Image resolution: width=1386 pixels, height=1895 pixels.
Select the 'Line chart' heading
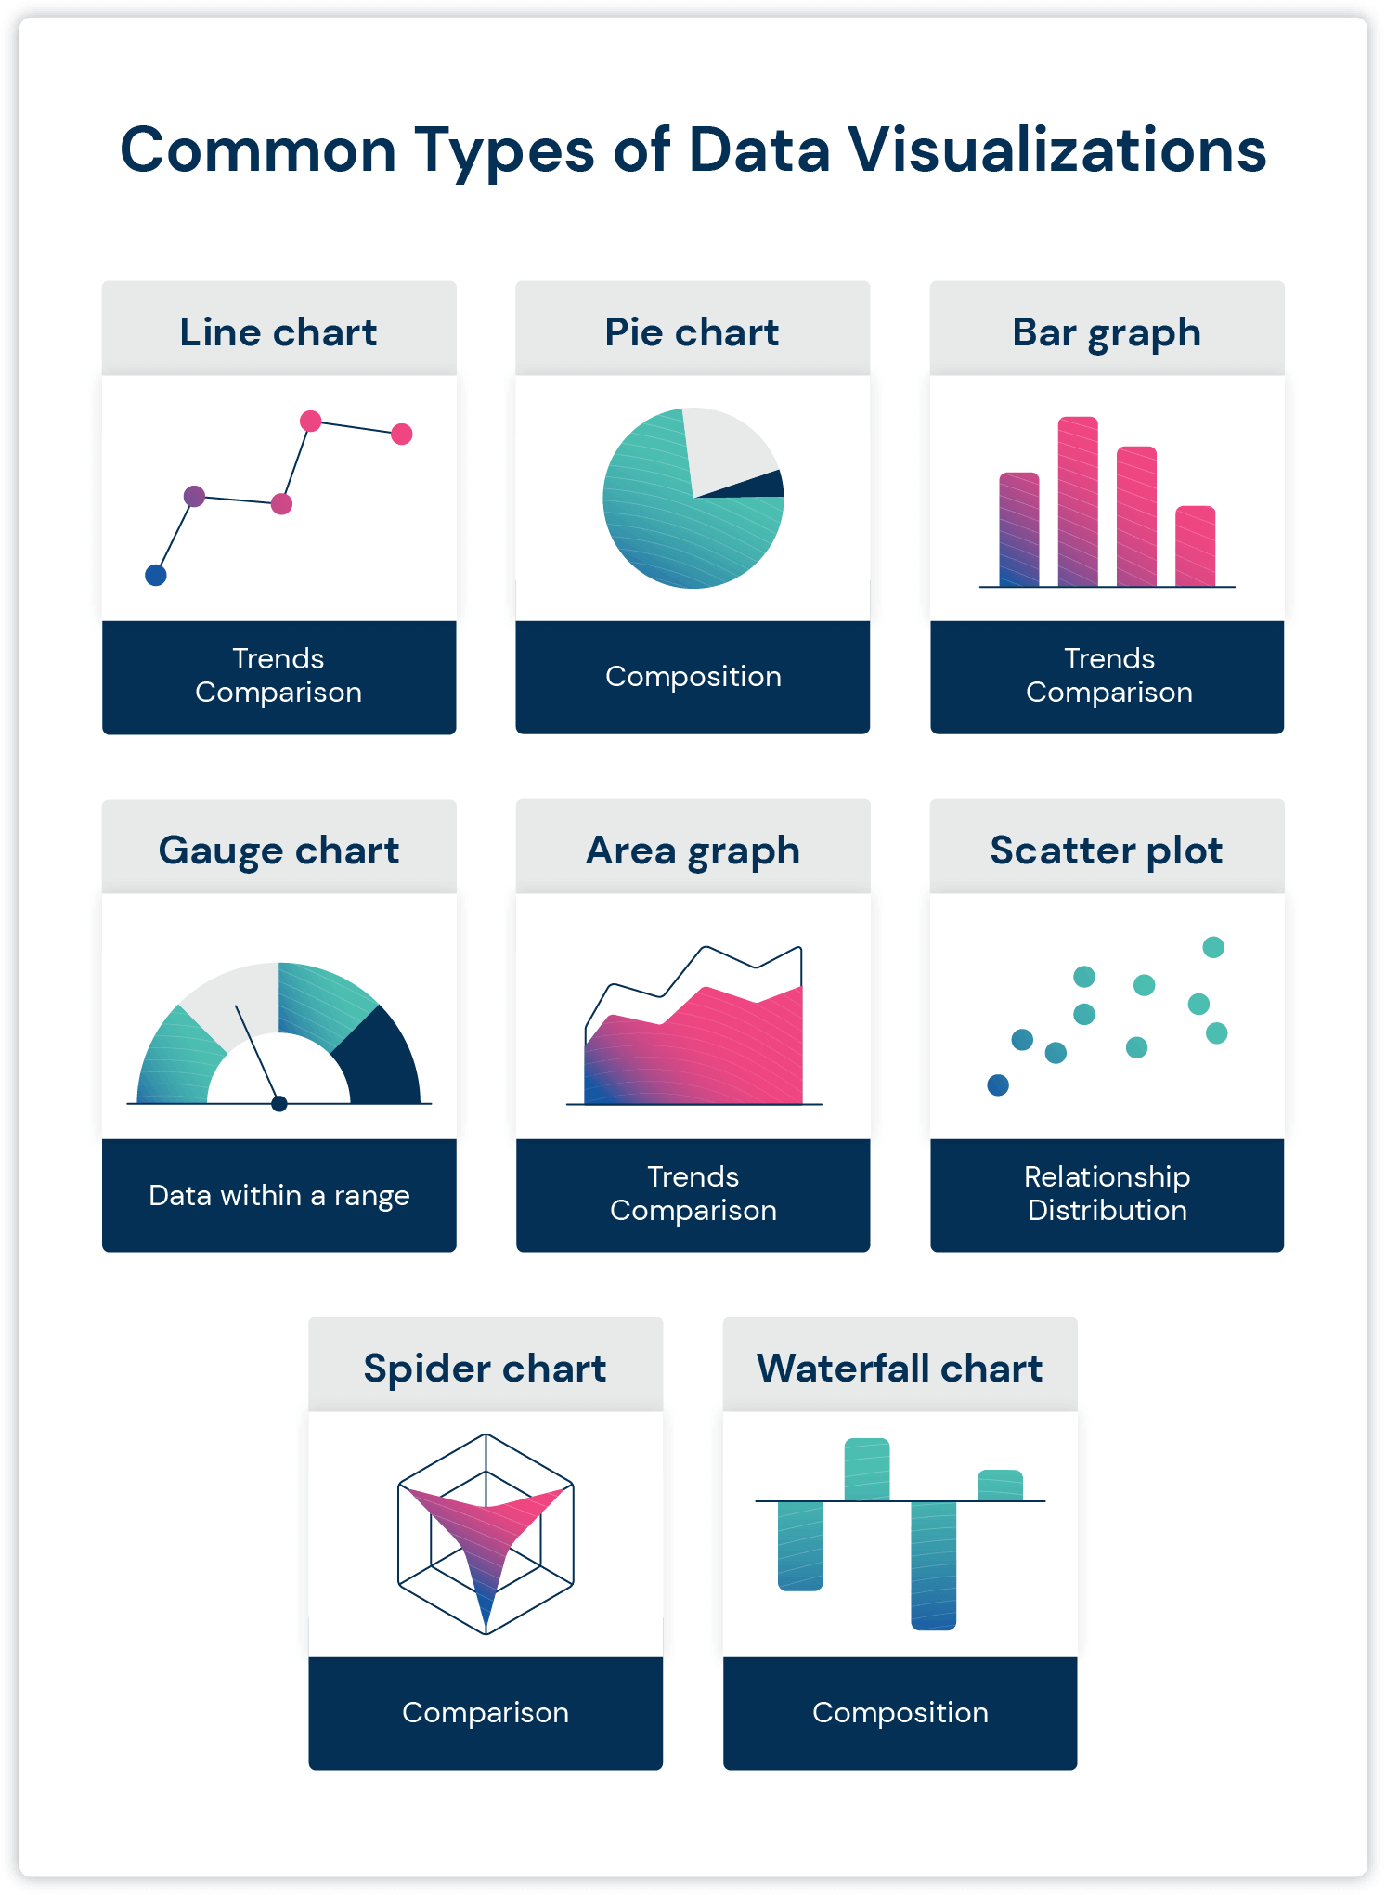tap(278, 332)
